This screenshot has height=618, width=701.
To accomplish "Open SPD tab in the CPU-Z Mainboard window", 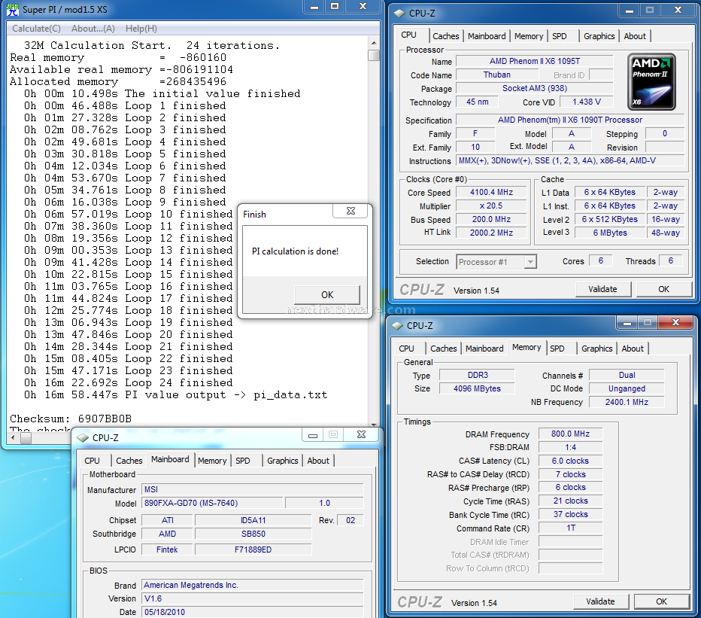I will pos(243,461).
